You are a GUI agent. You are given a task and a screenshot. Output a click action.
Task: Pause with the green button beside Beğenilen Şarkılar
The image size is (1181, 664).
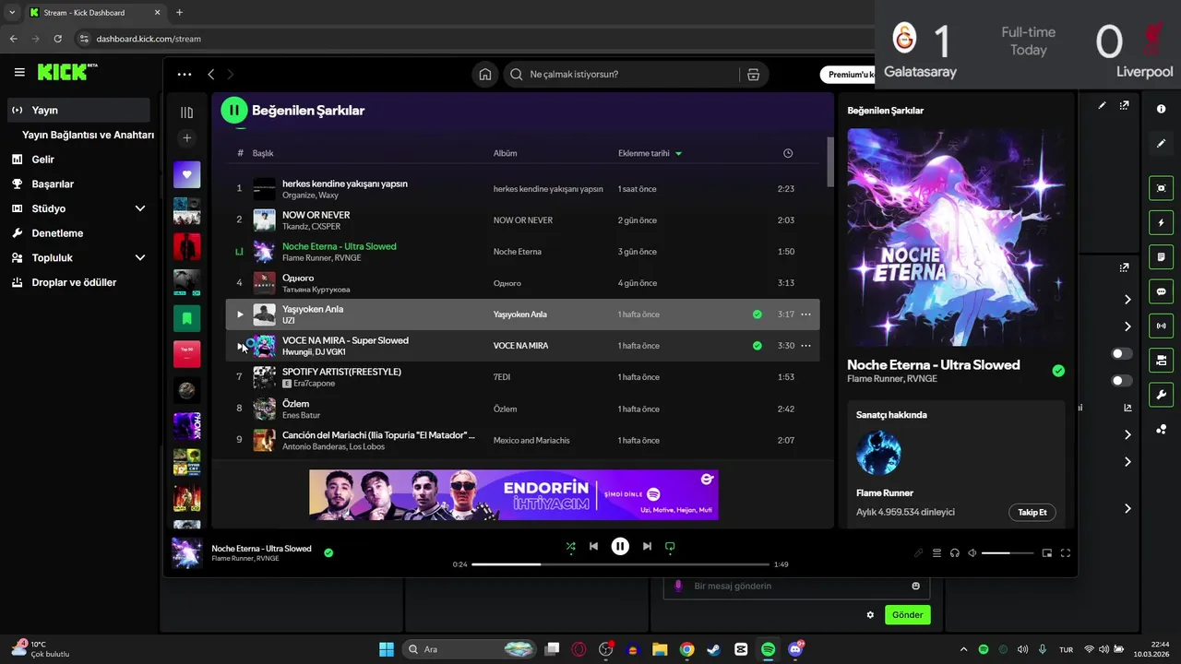[234, 111]
